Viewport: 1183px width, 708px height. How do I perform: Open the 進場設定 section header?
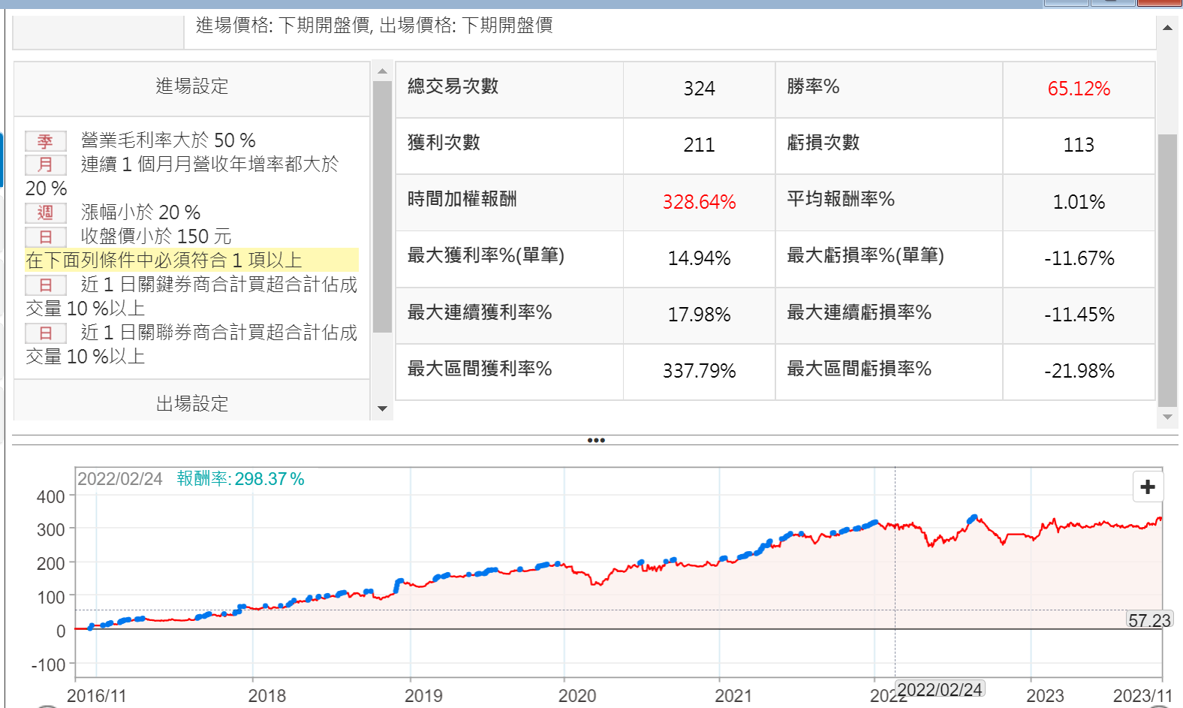(x=192, y=86)
